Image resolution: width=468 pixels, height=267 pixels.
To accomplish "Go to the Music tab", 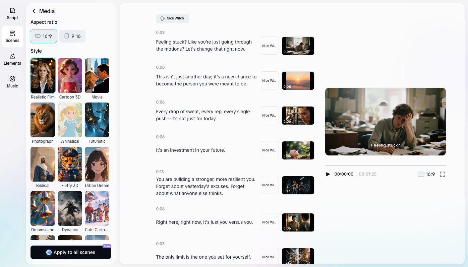I will coord(12,82).
